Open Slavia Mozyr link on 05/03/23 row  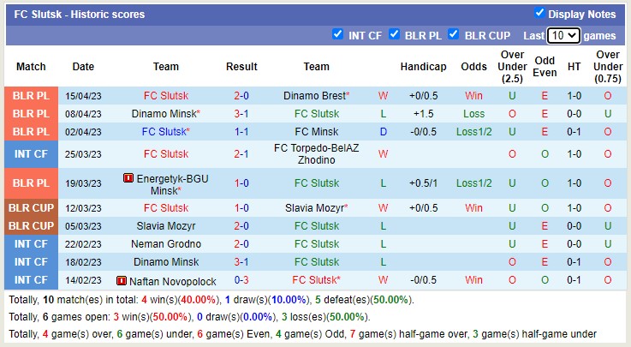(x=166, y=226)
